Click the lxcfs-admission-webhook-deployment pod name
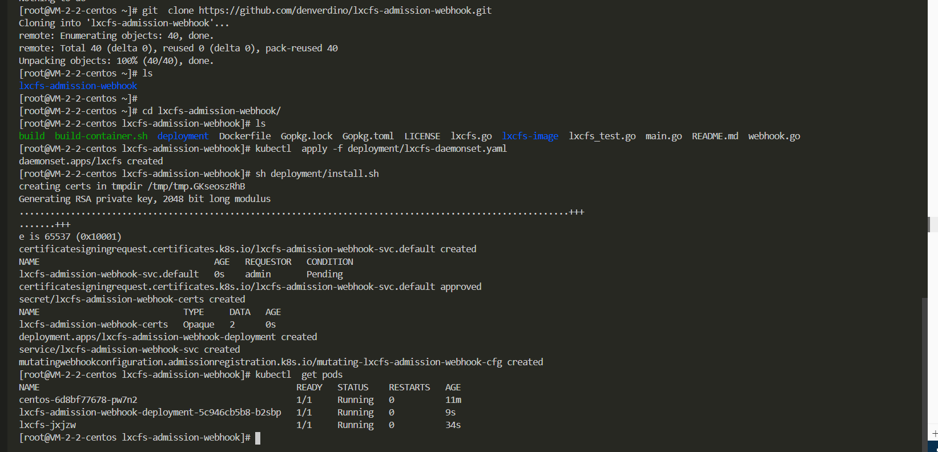The height and width of the screenshot is (452, 938). click(x=150, y=412)
